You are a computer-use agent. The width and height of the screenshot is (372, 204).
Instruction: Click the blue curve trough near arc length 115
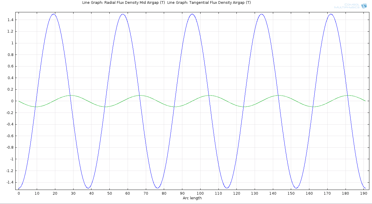227,188
